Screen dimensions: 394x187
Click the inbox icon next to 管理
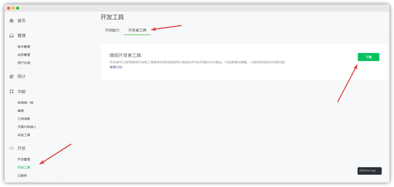pyautogui.click(x=11, y=36)
